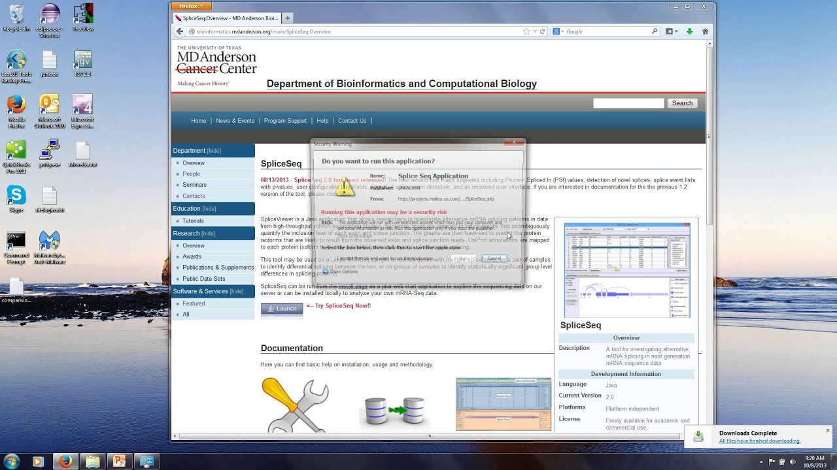The image size is (837, 470).
Task: Open the Google search engine dropdown
Action: click(558, 31)
